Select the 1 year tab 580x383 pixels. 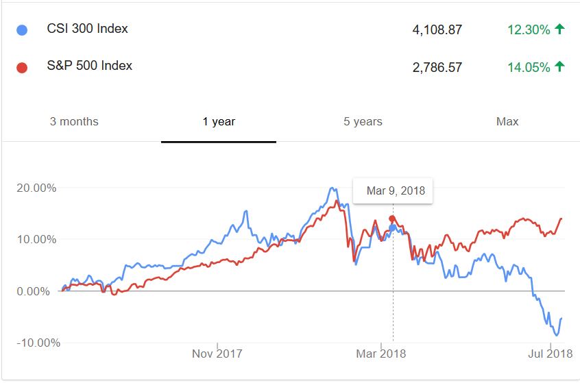click(219, 122)
